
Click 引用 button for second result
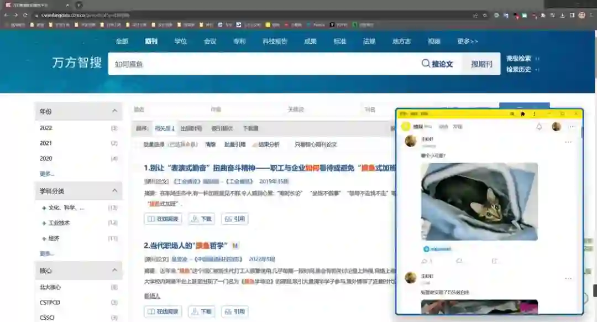pos(234,311)
